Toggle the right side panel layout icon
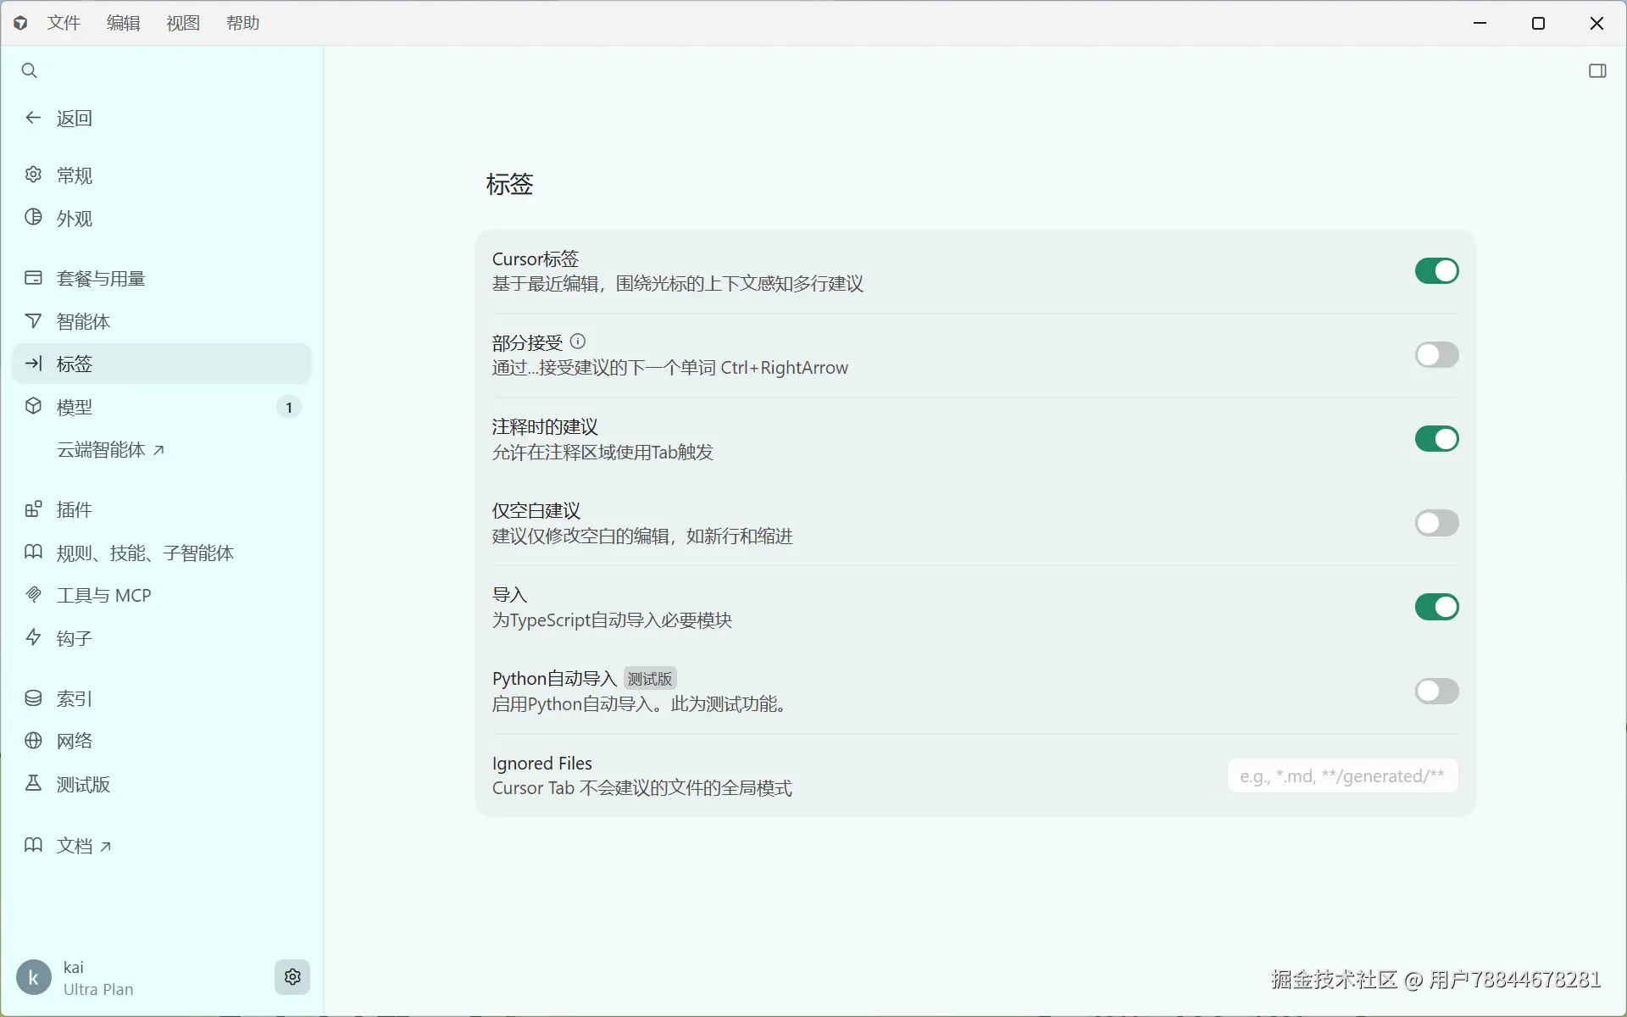The image size is (1627, 1017). click(x=1596, y=71)
